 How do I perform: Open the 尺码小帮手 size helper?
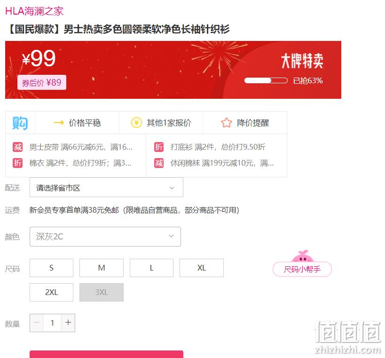click(x=302, y=269)
